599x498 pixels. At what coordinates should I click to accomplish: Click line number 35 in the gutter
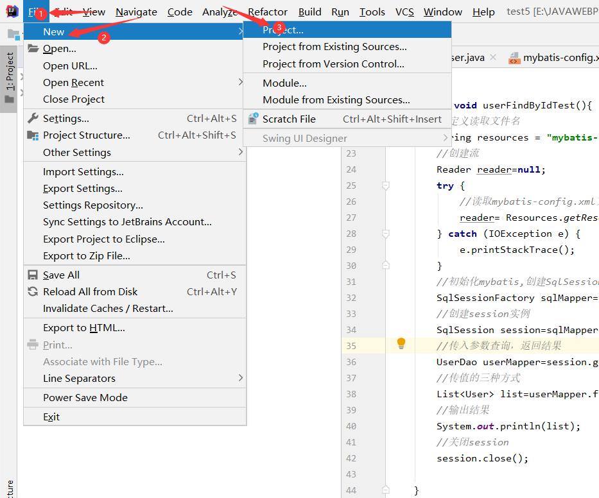pyautogui.click(x=351, y=346)
